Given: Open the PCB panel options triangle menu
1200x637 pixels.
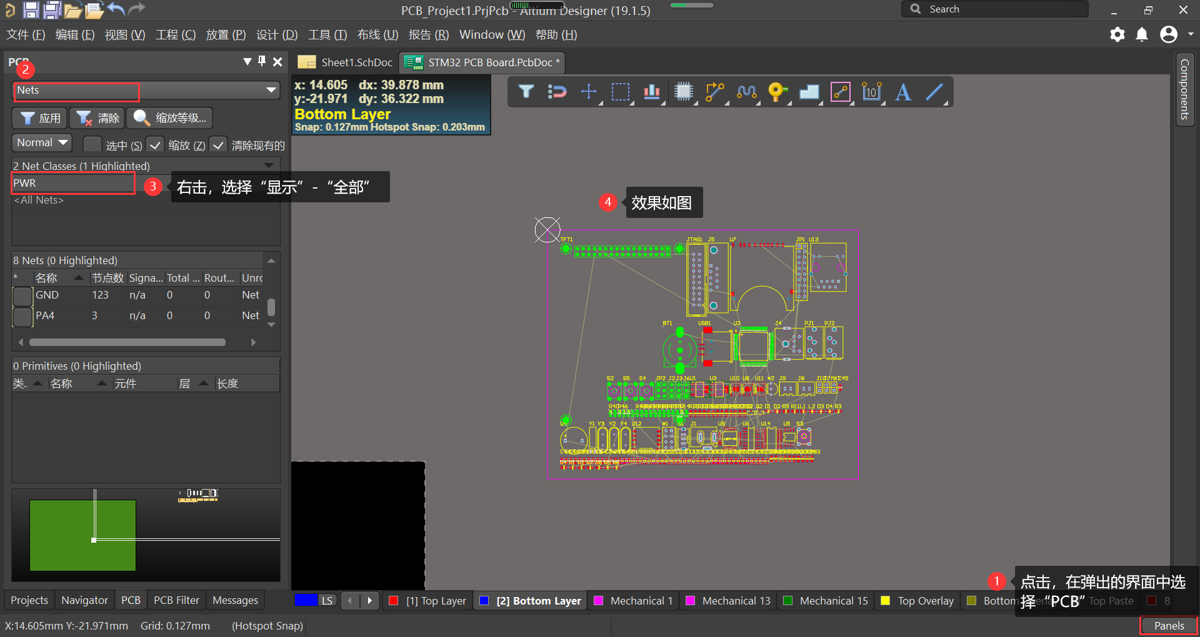Looking at the screenshot, I should 247,61.
